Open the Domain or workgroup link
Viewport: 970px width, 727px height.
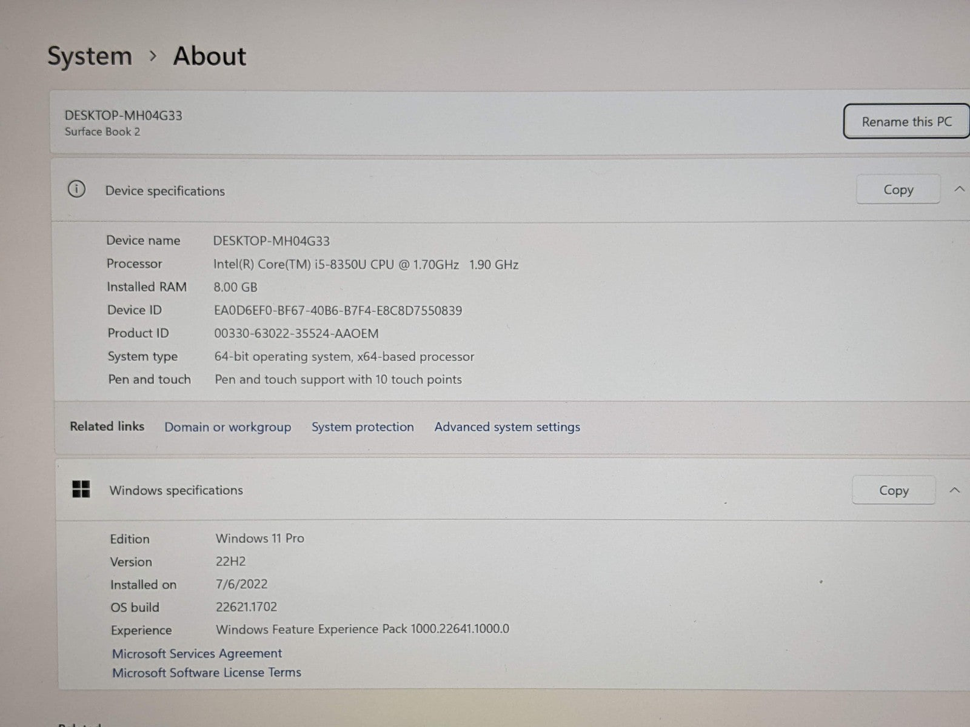(x=228, y=427)
